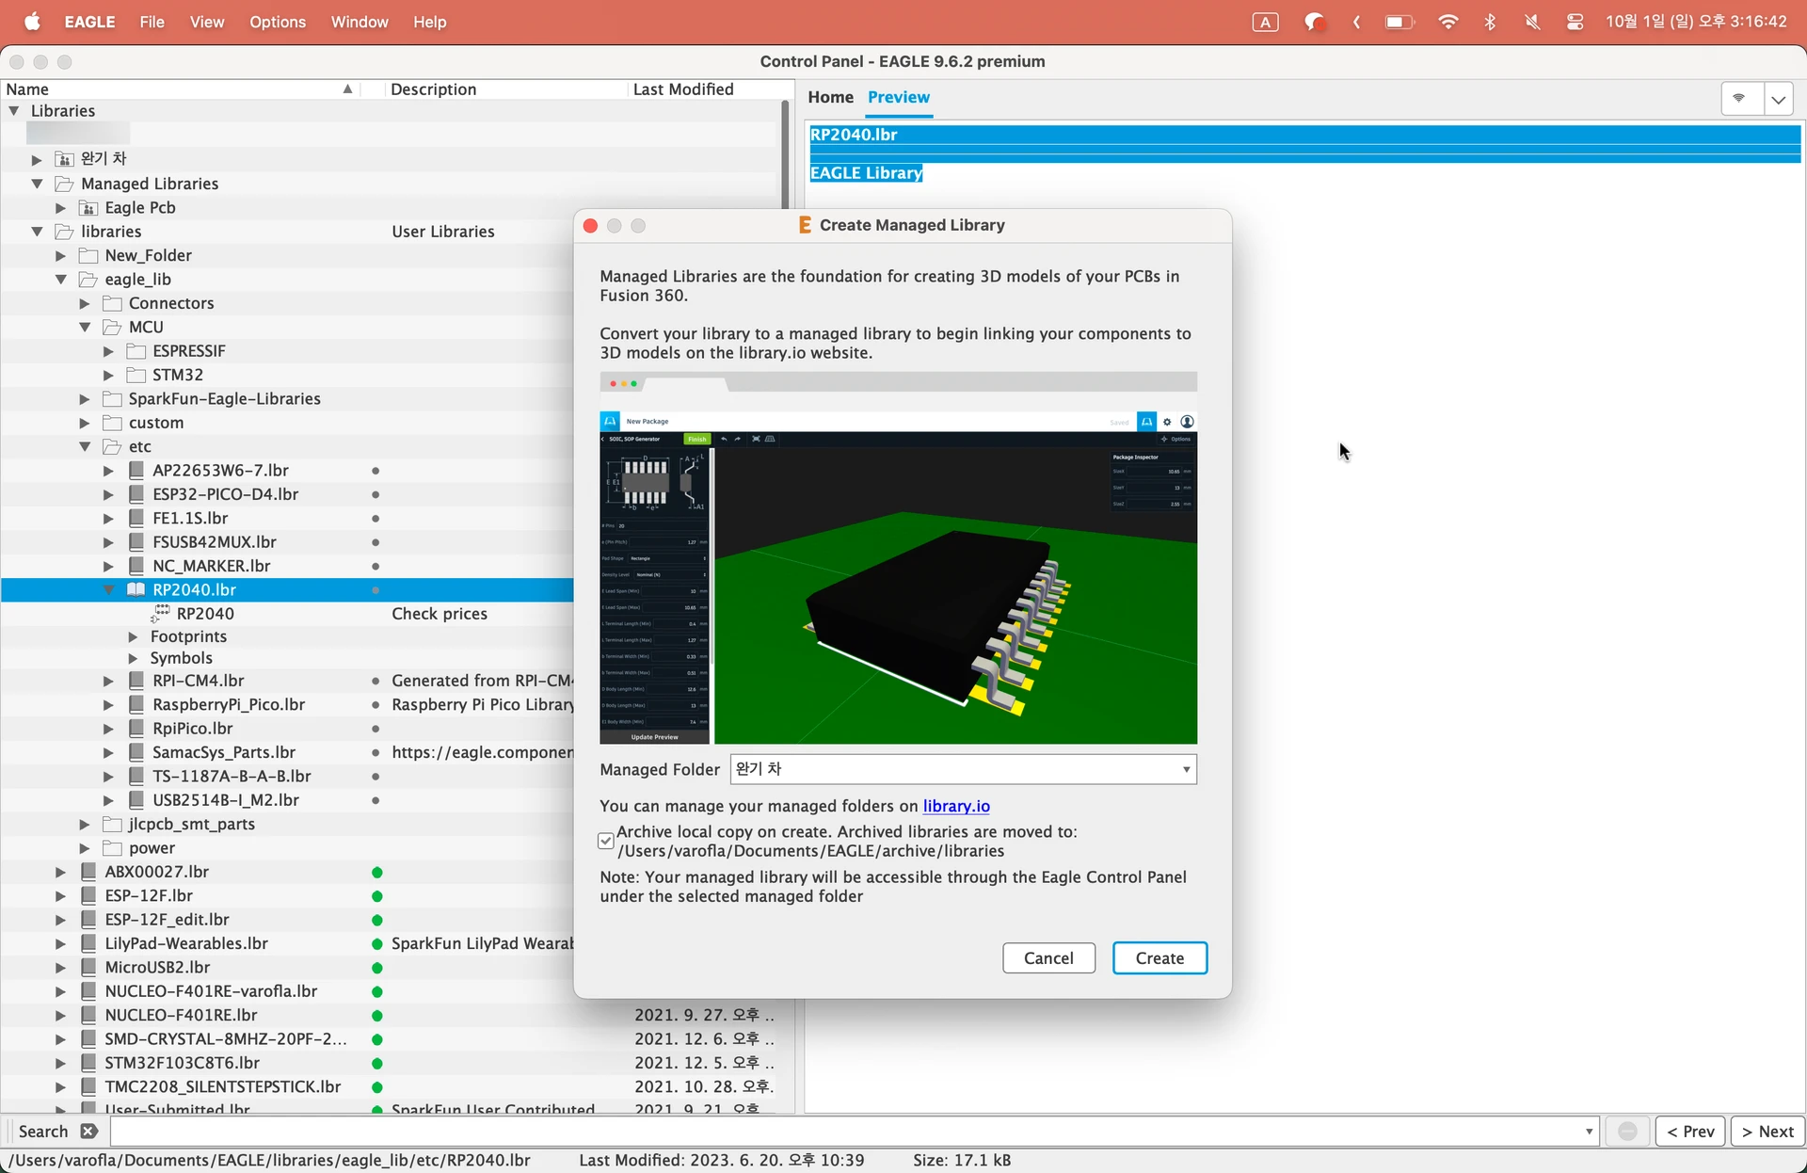The height and width of the screenshot is (1173, 1807).
Task: Open macOS Control Center icon in menu bar
Action: point(1575,22)
